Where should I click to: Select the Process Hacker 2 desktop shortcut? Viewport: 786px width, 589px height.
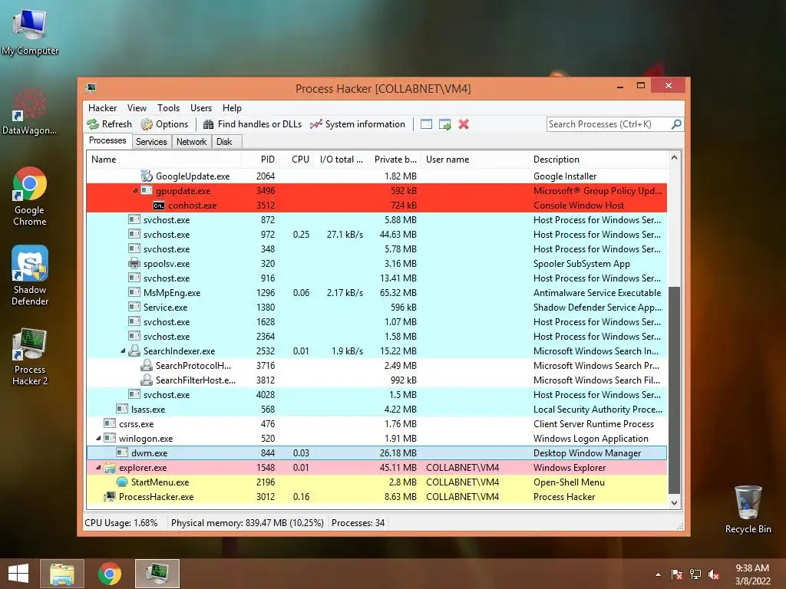point(30,356)
